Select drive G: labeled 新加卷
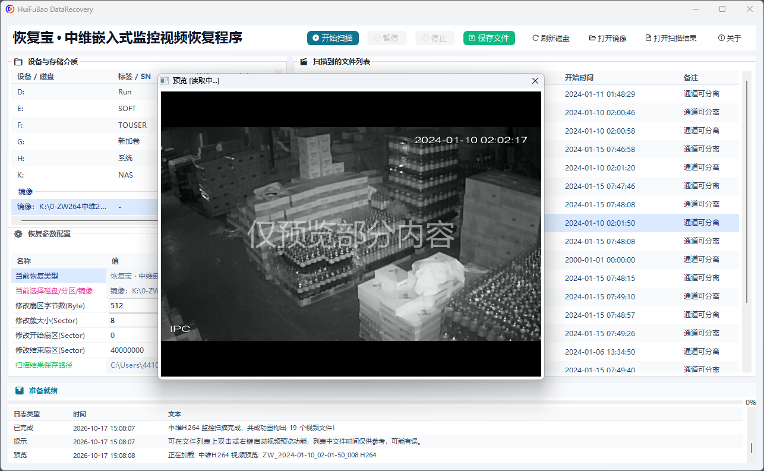764x471 pixels. (85, 142)
